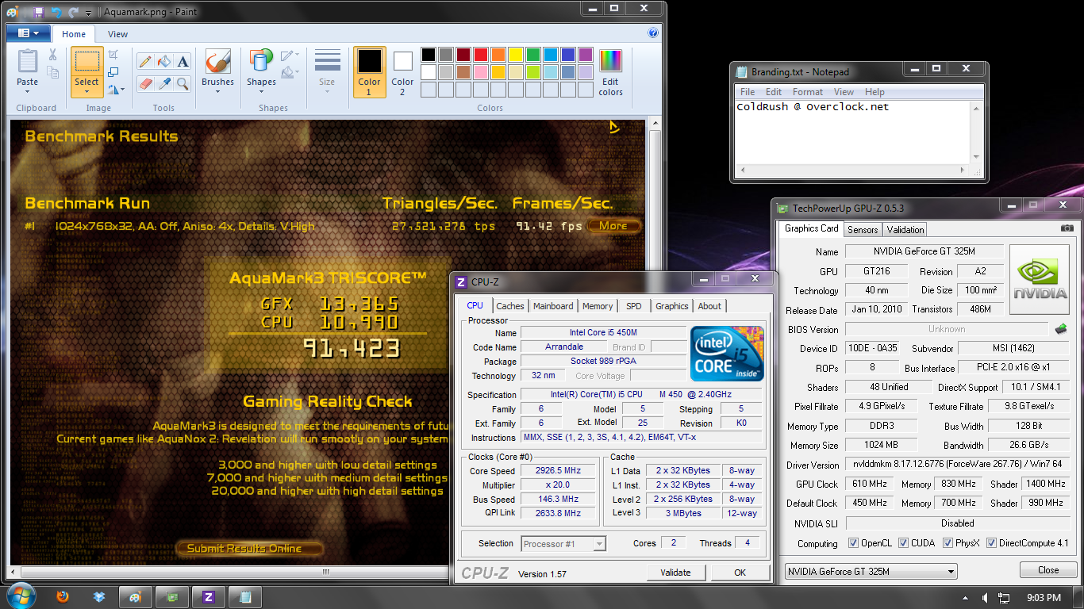Click the Notepad taskbar button
1084x609 pixels.
pyautogui.click(x=245, y=597)
